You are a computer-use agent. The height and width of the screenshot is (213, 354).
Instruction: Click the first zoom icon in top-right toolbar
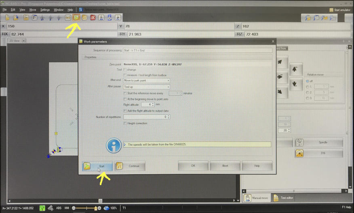(308, 18)
